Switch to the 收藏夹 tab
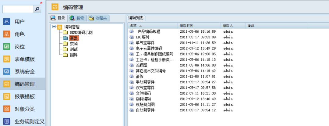Image resolution: width=329 pixels, height=126 pixels. pos(98,18)
